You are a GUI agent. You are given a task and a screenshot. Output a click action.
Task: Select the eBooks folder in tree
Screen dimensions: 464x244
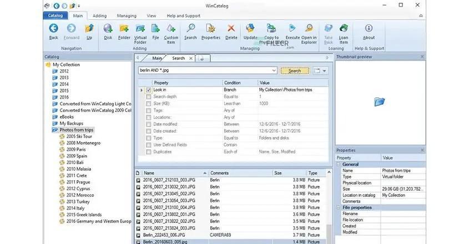click(67, 117)
